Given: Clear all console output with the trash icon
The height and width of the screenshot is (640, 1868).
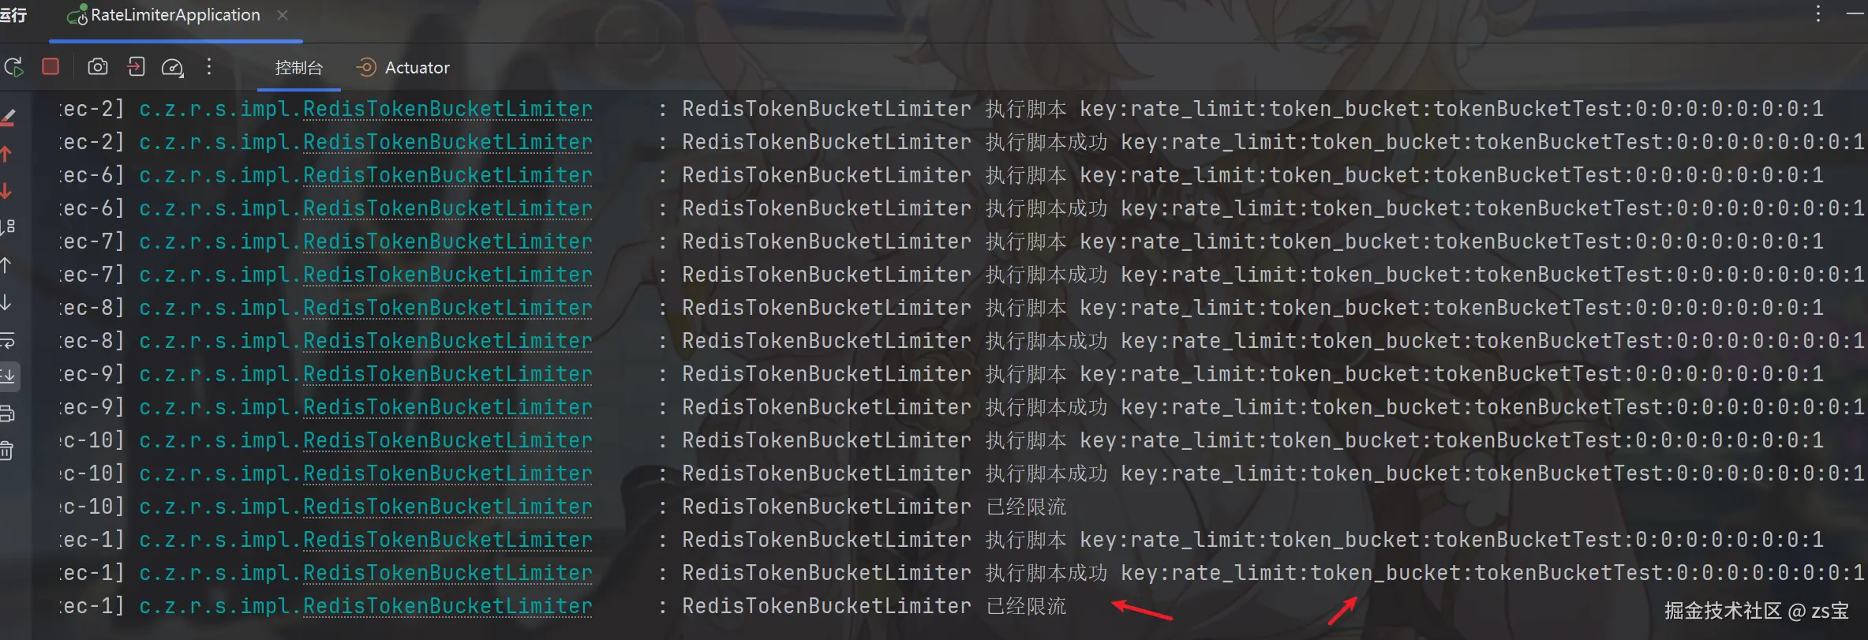Looking at the screenshot, I should 7,451.
